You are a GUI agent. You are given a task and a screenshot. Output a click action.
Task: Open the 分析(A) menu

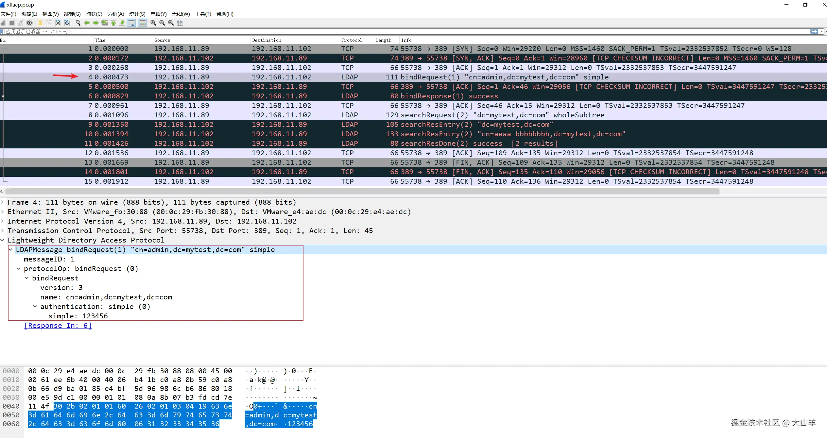point(116,14)
